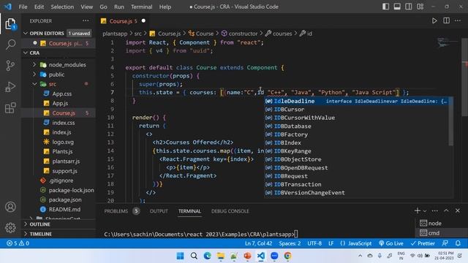Add a new terminal with plus icon
Viewport: 468px width, 263px height.
click(417, 211)
